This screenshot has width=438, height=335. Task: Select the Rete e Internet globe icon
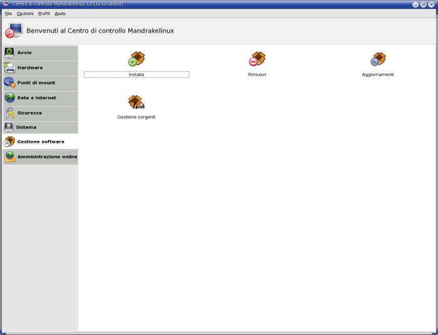9,98
